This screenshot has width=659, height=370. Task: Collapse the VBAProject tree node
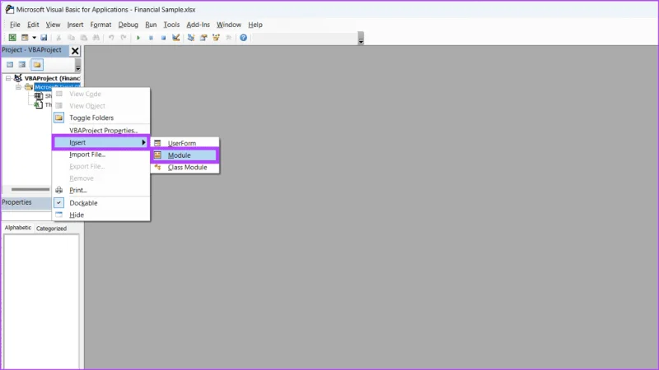coord(8,78)
